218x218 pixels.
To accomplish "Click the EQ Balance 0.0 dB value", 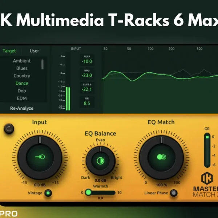I will tap(100, 181).
